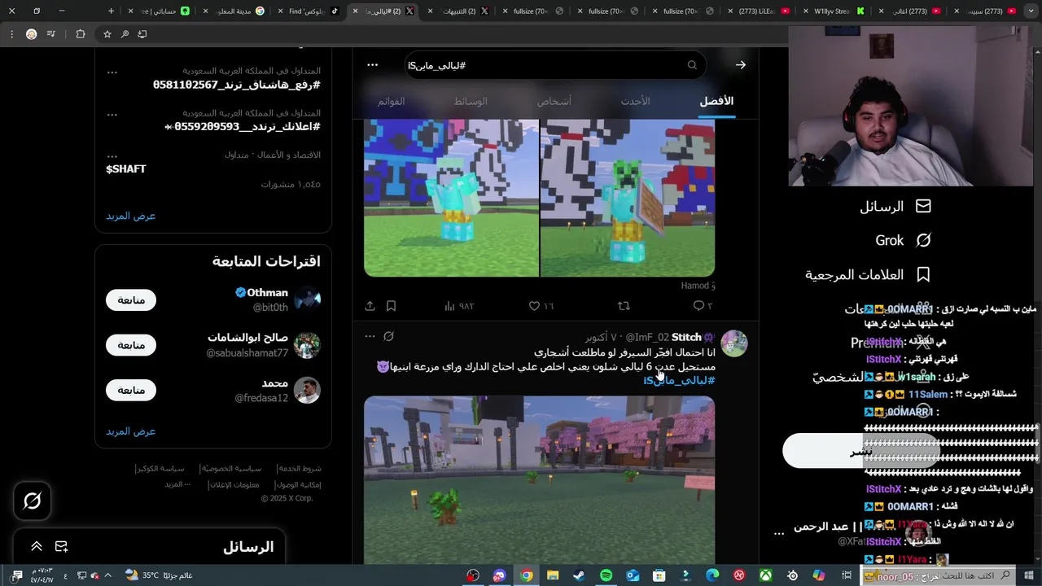Go back using the arrow beside search box
1042x586 pixels.
pyautogui.click(x=741, y=65)
